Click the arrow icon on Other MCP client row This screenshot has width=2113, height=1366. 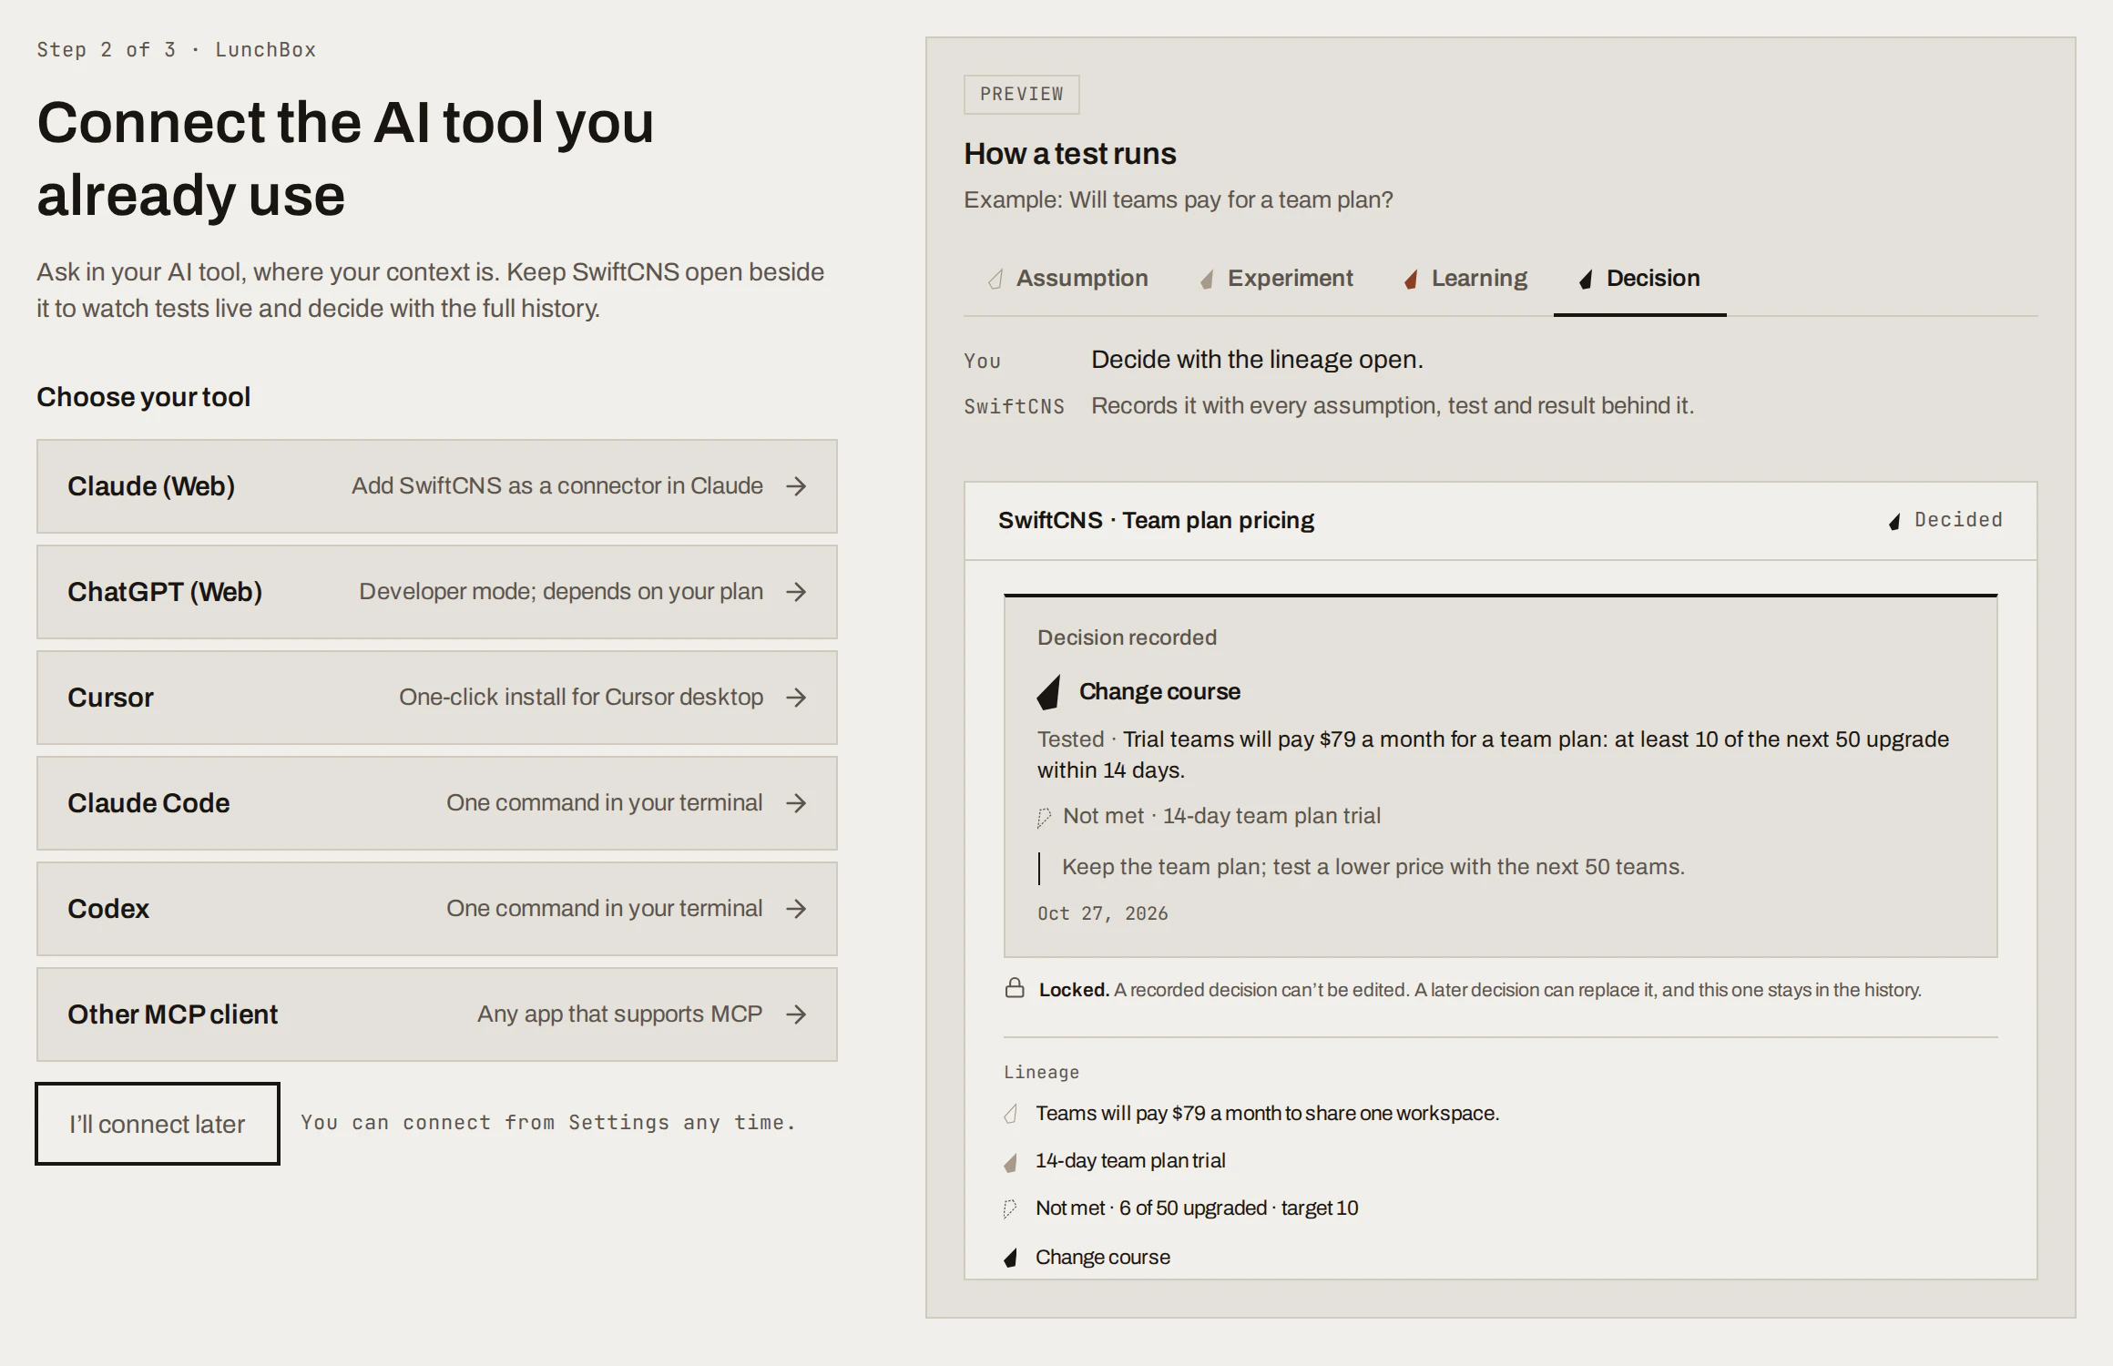[x=796, y=1014]
